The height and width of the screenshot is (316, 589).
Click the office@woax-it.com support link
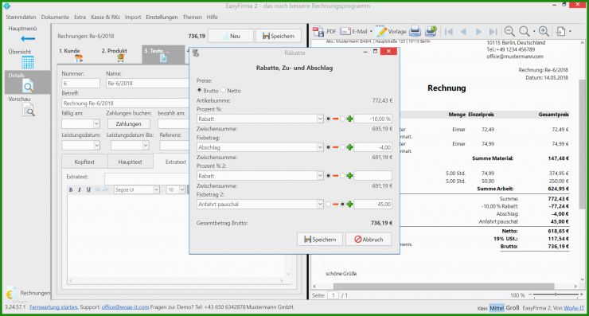125,307
